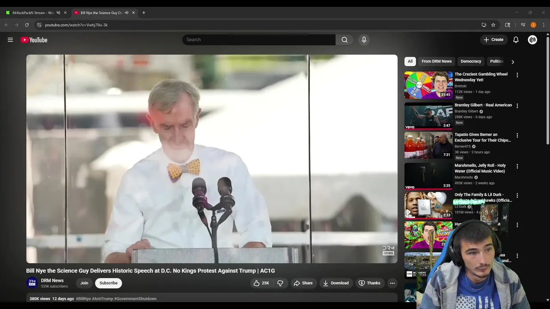Open Only The Family Lil Durk thumbnail
The width and height of the screenshot is (550, 309).
point(428,205)
